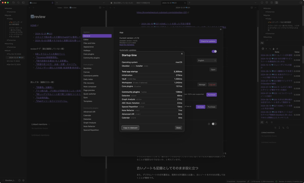Close the Startup time dialog
304x183 pixels.
182,54
